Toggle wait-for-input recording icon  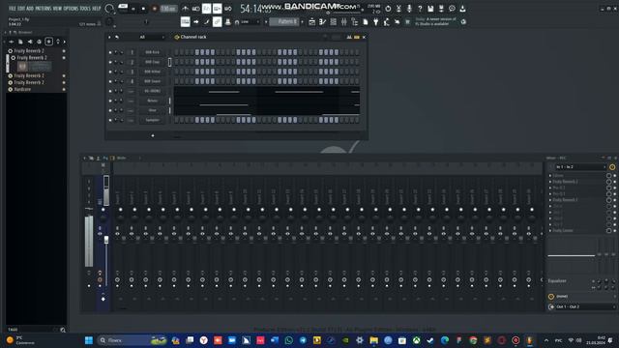(x=195, y=9)
